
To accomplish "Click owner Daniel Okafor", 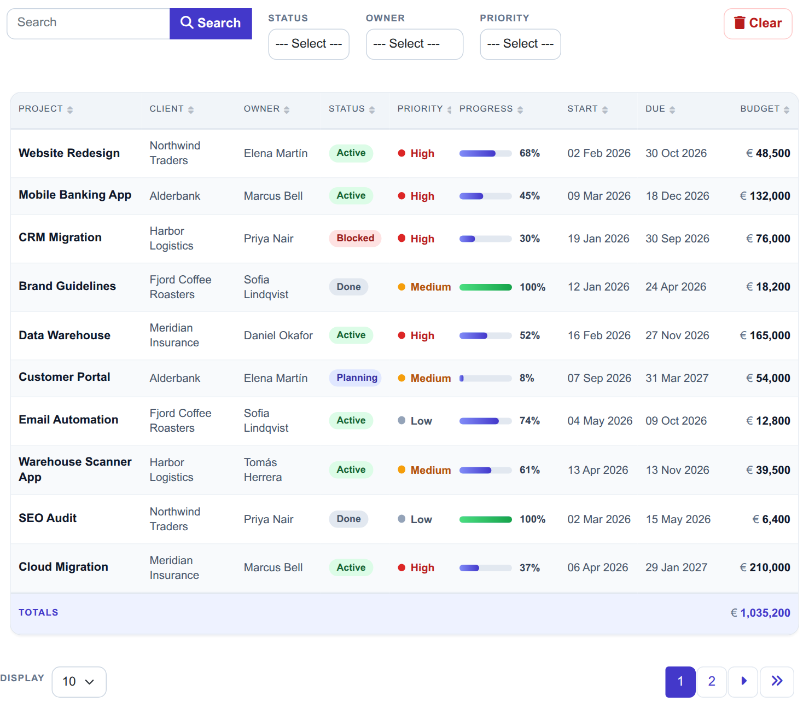I will coord(278,335).
